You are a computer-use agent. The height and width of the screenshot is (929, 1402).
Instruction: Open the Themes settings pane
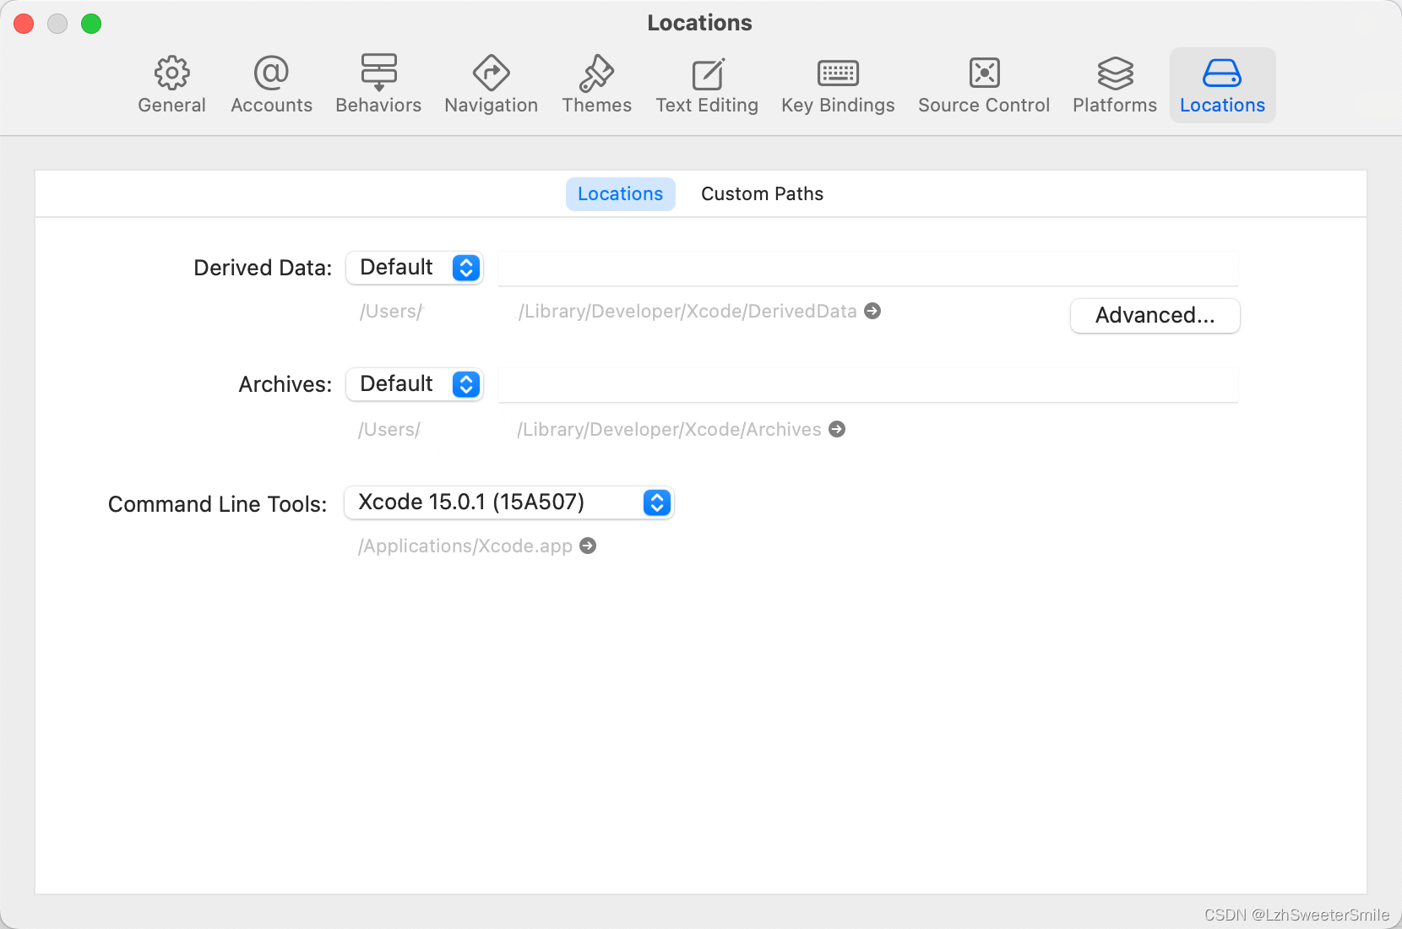tap(597, 84)
